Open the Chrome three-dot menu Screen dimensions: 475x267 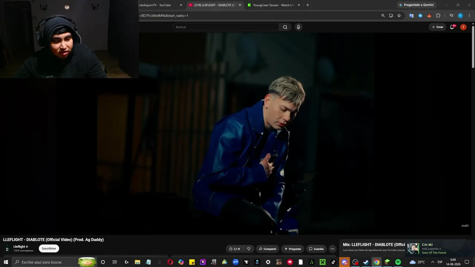click(469, 16)
